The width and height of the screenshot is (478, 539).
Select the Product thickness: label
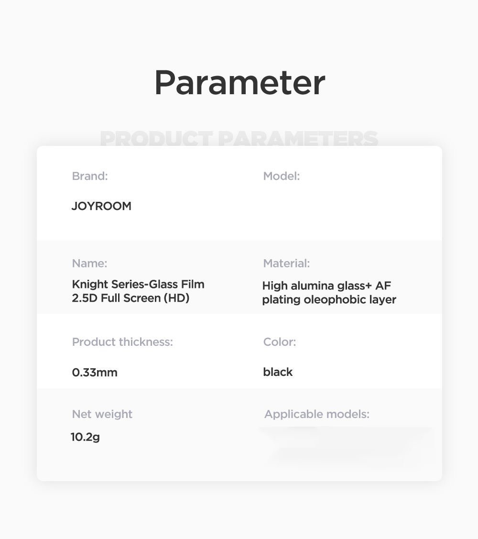(x=122, y=341)
